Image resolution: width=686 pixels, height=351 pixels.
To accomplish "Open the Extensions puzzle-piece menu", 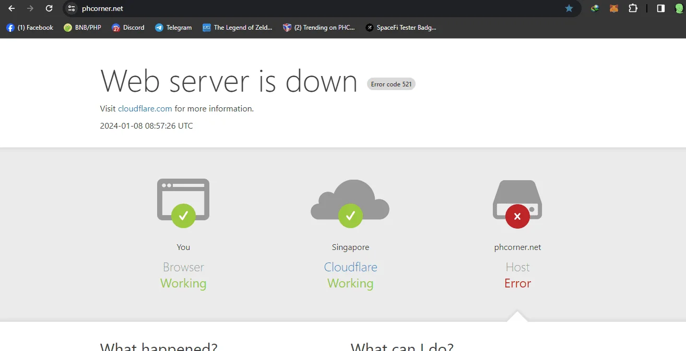I will point(633,8).
